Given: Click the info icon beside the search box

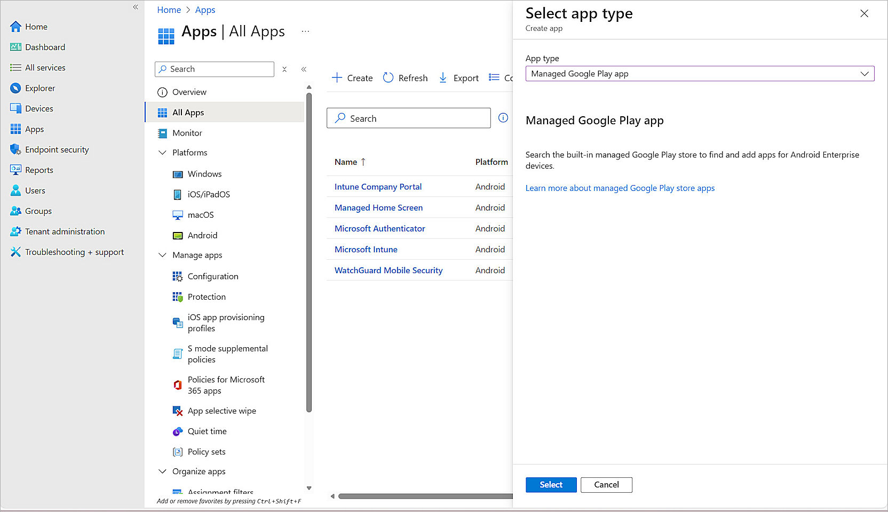Looking at the screenshot, I should coord(503,118).
